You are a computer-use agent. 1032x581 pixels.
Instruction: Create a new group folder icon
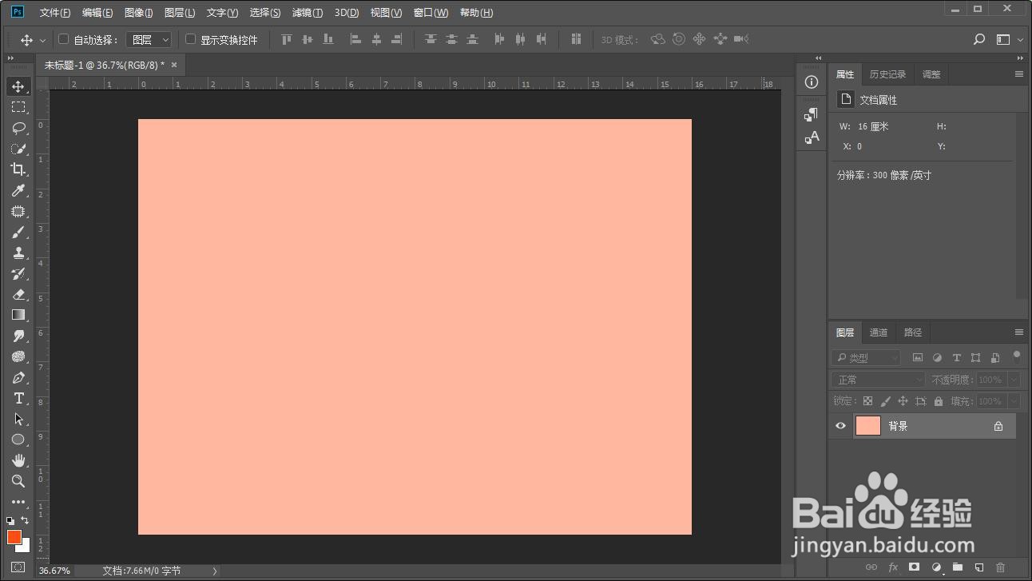[x=957, y=567]
